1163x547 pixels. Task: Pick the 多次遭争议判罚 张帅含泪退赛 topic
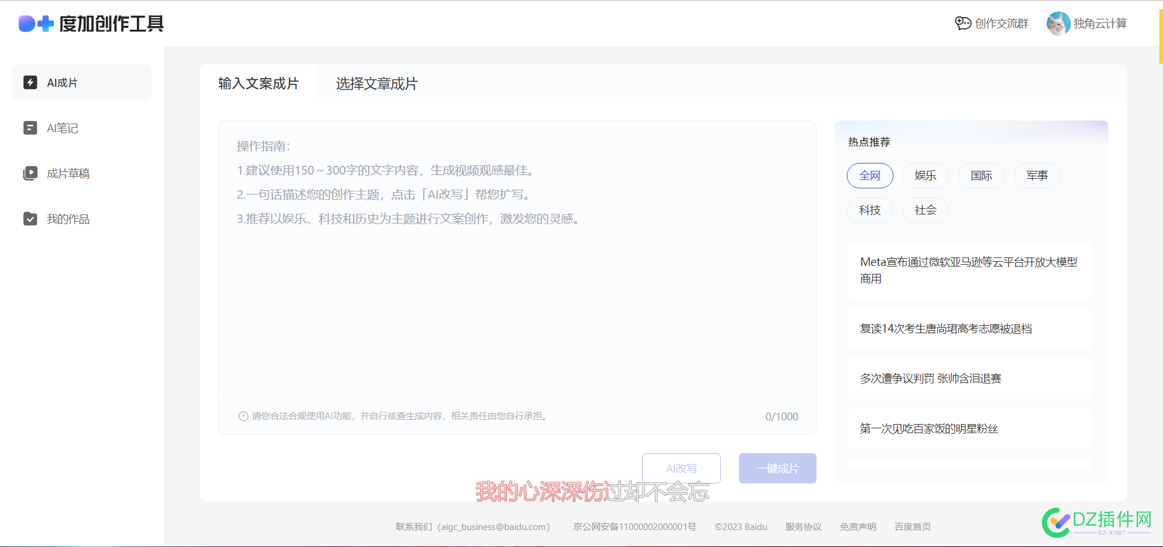[969, 378]
